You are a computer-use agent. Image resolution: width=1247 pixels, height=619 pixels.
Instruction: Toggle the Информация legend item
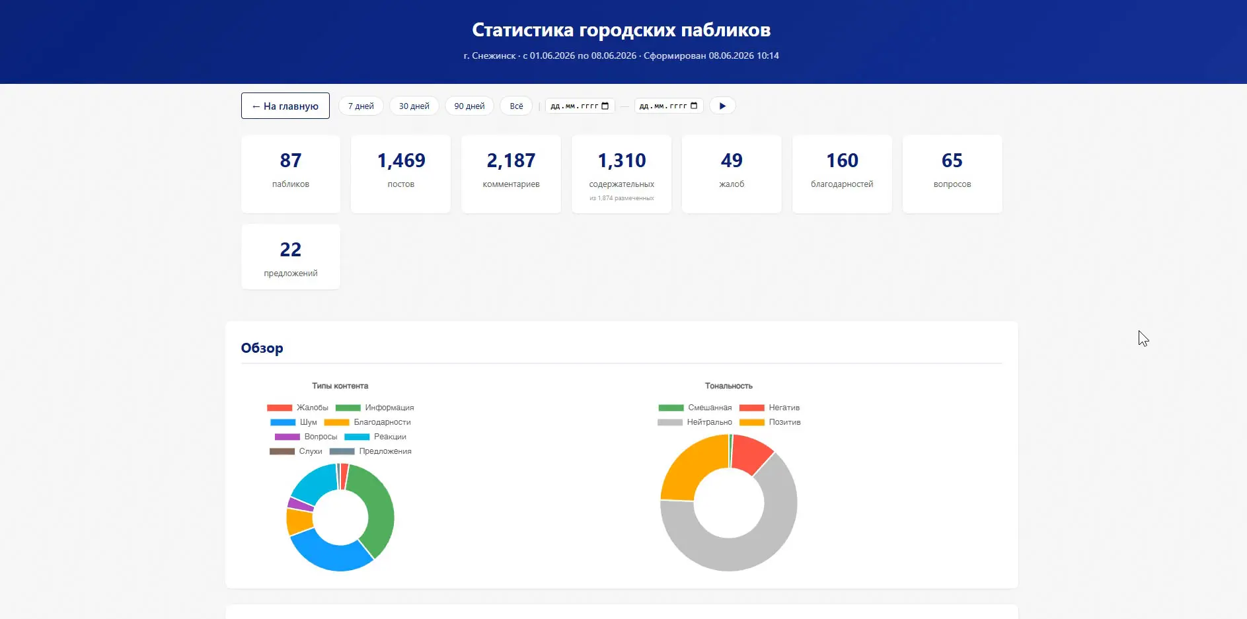point(375,408)
